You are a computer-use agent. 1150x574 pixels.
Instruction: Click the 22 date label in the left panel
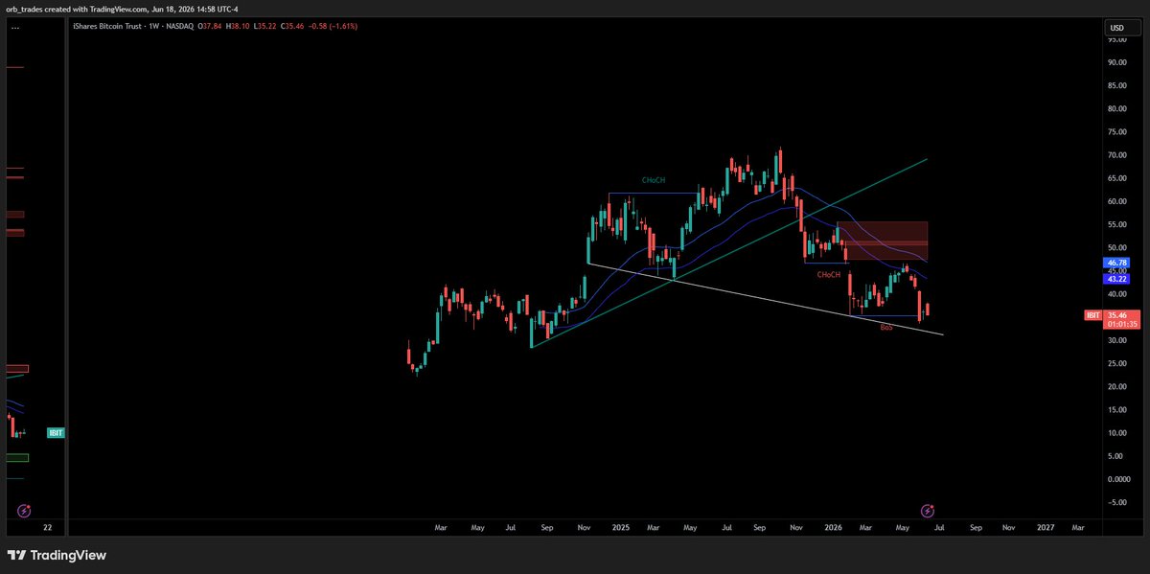pyautogui.click(x=47, y=527)
